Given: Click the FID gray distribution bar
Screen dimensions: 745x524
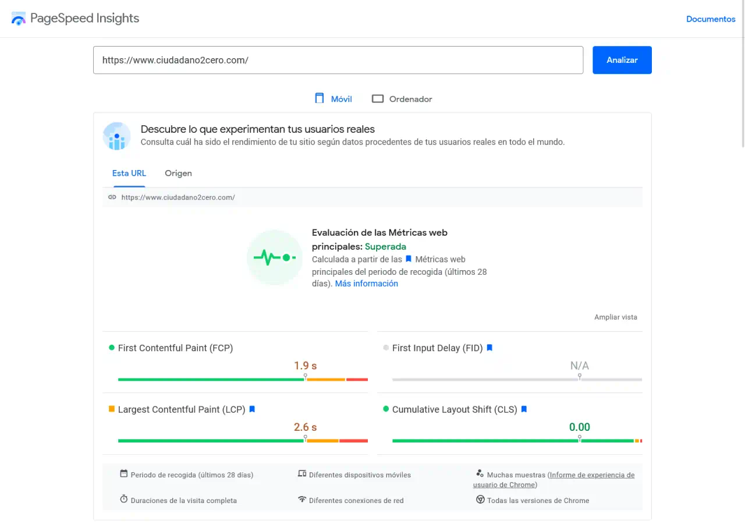Looking at the screenshot, I should pyautogui.click(x=517, y=380).
